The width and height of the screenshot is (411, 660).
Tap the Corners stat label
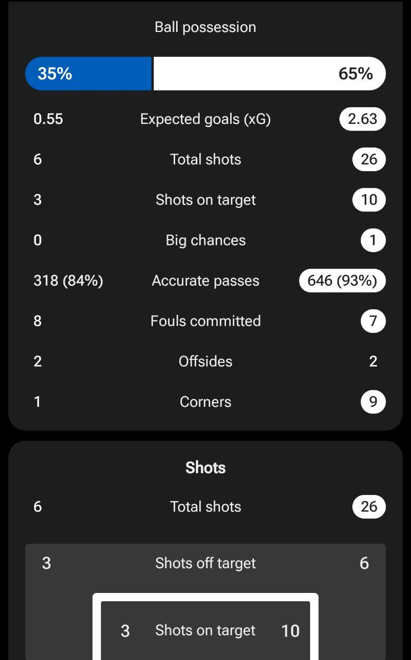[205, 402]
